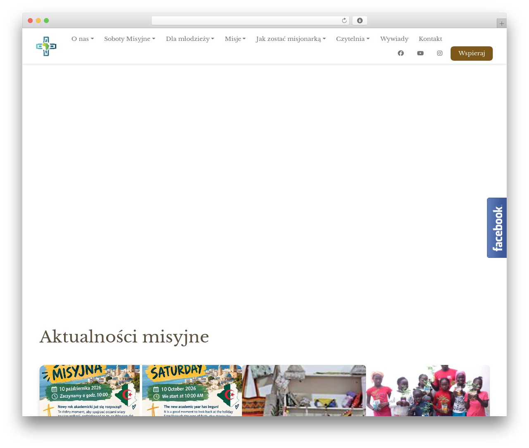Screen dimensions: 529x448
Task: Click the browser downloads arrow icon
Action: click(x=360, y=21)
